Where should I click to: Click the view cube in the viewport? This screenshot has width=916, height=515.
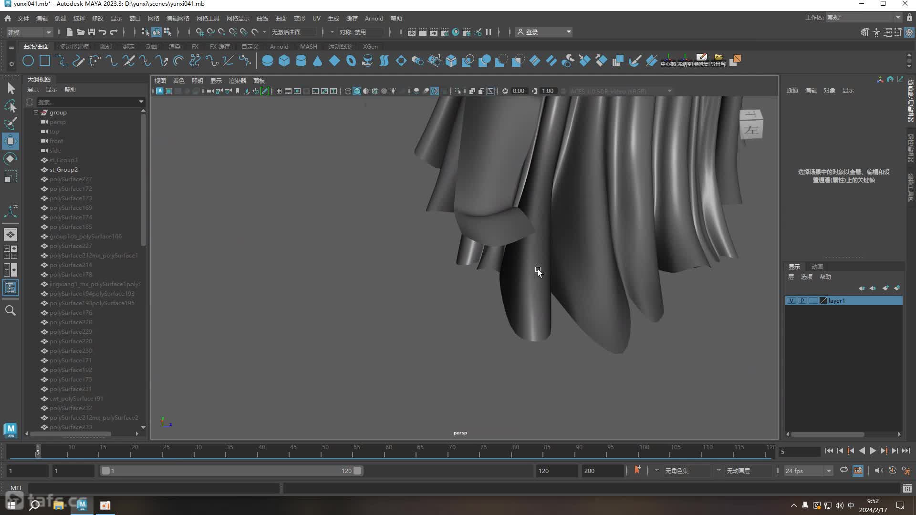pyautogui.click(x=751, y=125)
